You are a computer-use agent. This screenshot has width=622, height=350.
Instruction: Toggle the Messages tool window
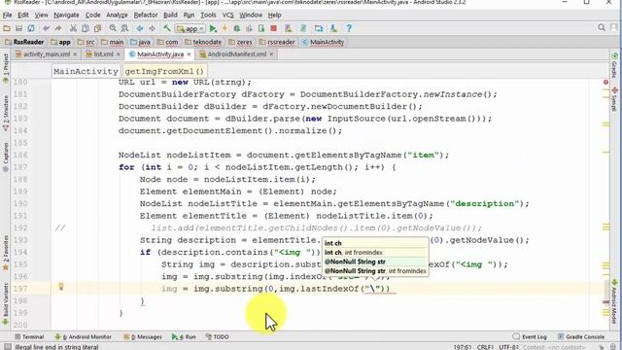coord(143,336)
